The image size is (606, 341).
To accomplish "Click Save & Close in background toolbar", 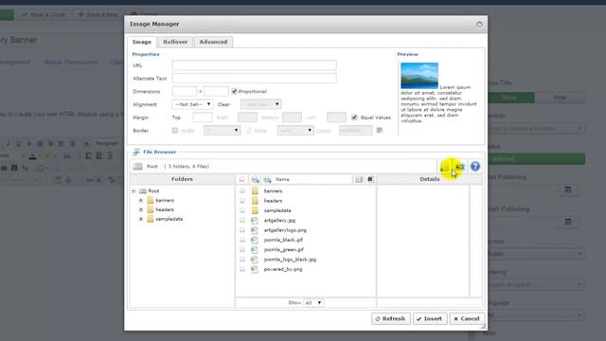I will 44,15.
